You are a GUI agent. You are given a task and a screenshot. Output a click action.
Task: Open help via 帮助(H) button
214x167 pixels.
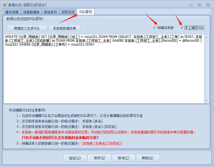point(147,158)
